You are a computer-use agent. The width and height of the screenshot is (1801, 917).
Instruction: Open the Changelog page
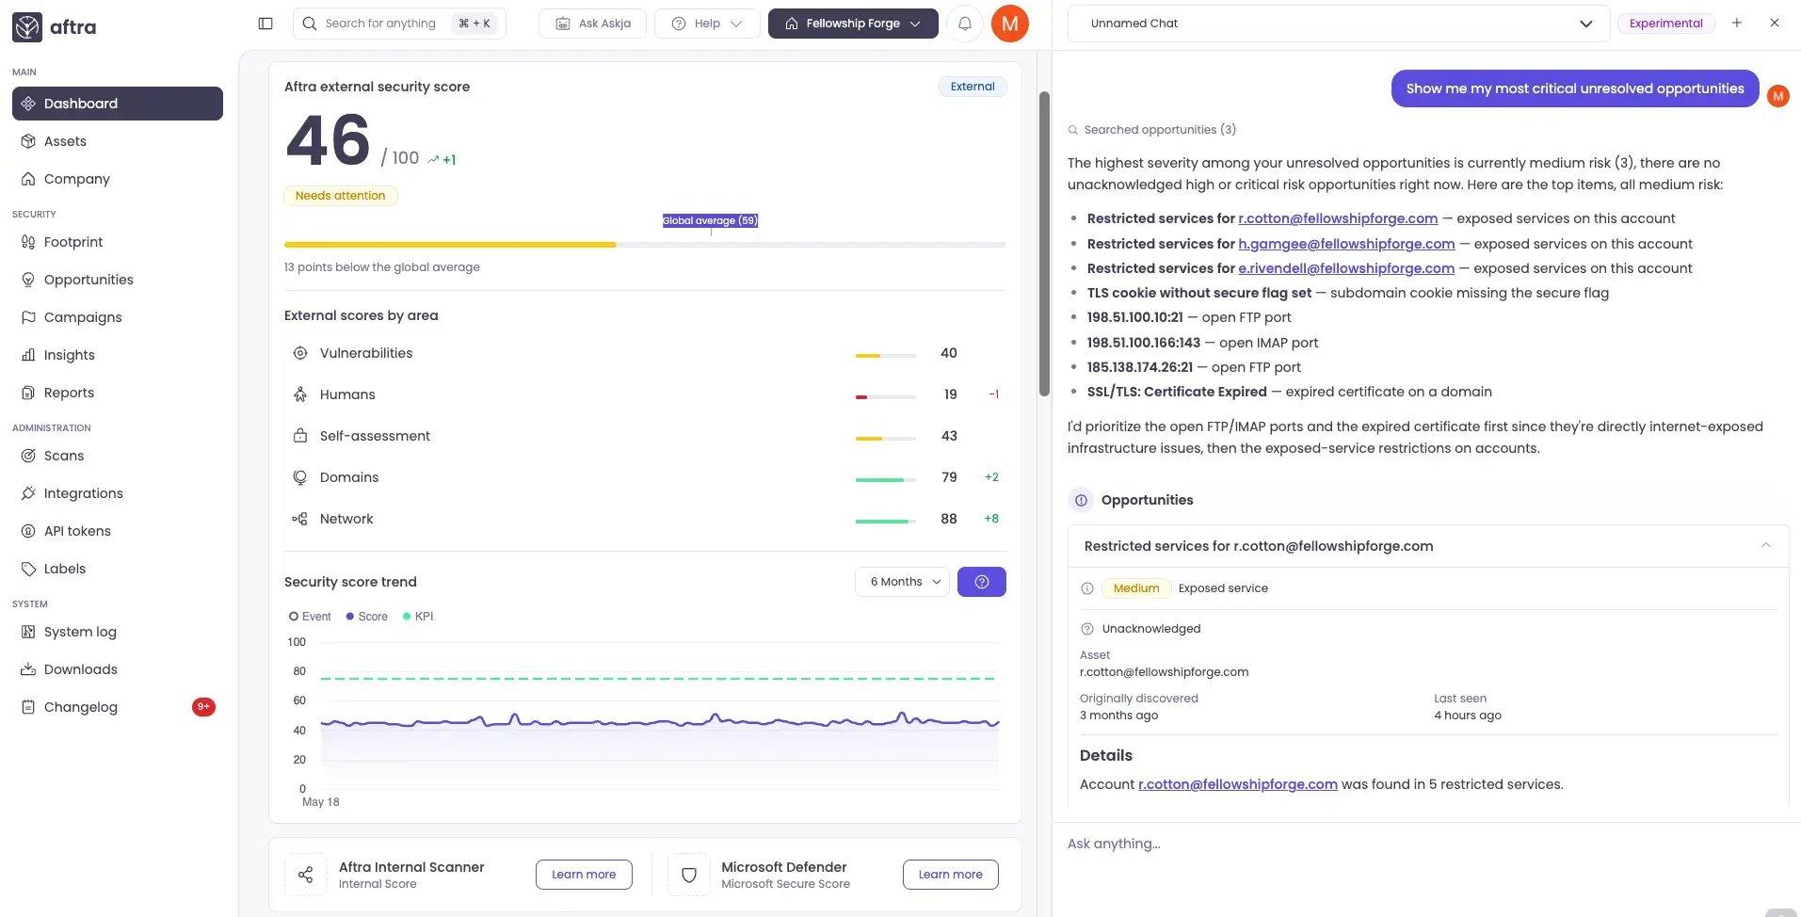(x=118, y=707)
